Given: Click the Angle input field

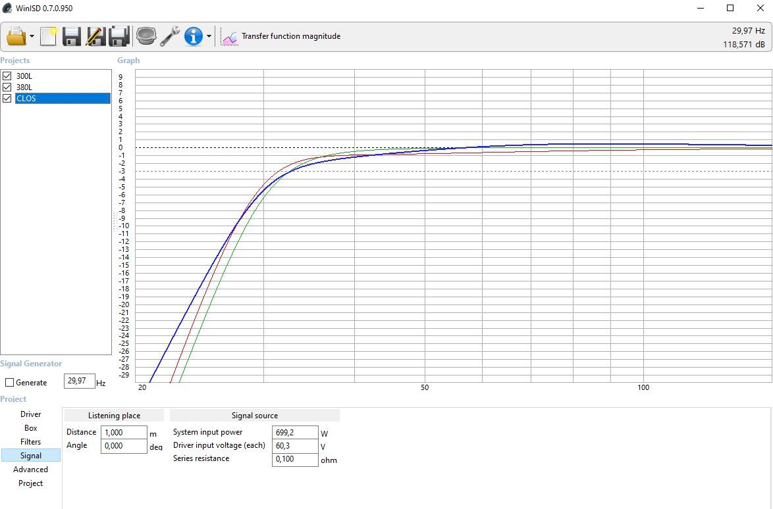Looking at the screenshot, I should click(124, 445).
